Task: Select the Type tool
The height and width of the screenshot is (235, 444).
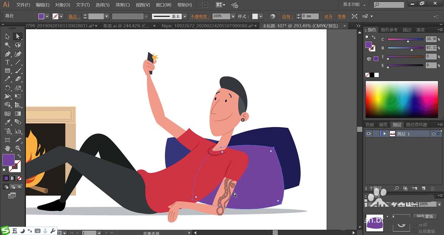Action: point(7,62)
